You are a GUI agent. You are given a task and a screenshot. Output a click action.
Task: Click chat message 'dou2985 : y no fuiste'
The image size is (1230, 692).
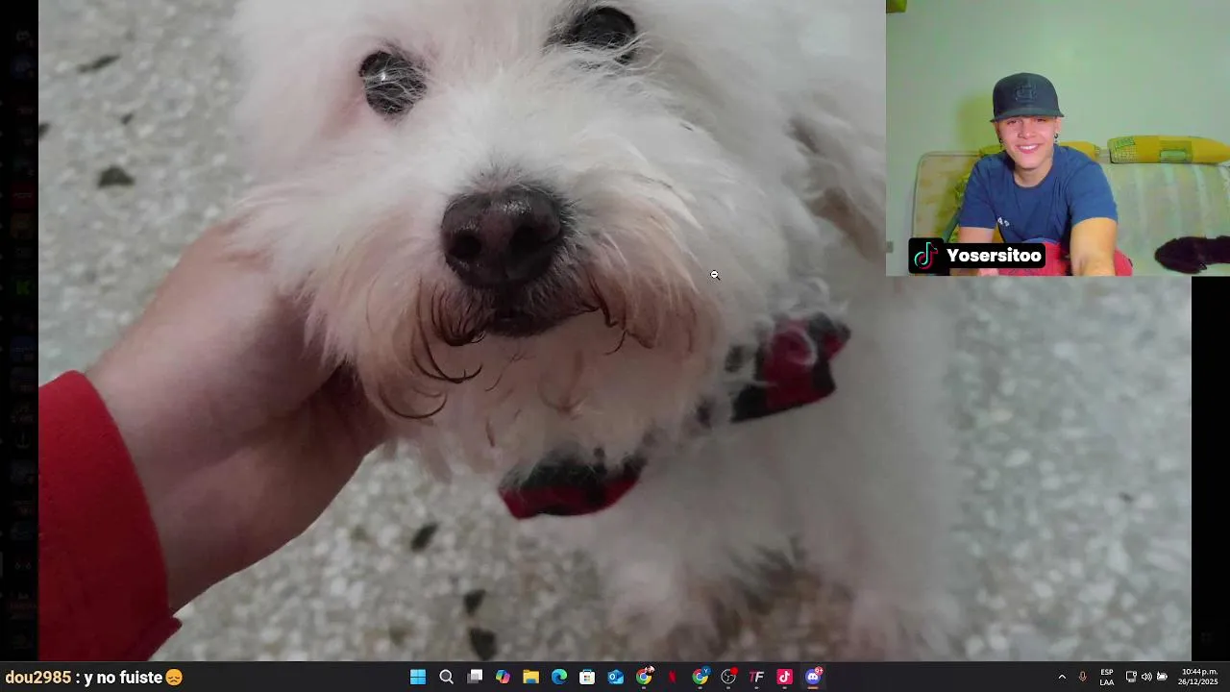(93, 678)
